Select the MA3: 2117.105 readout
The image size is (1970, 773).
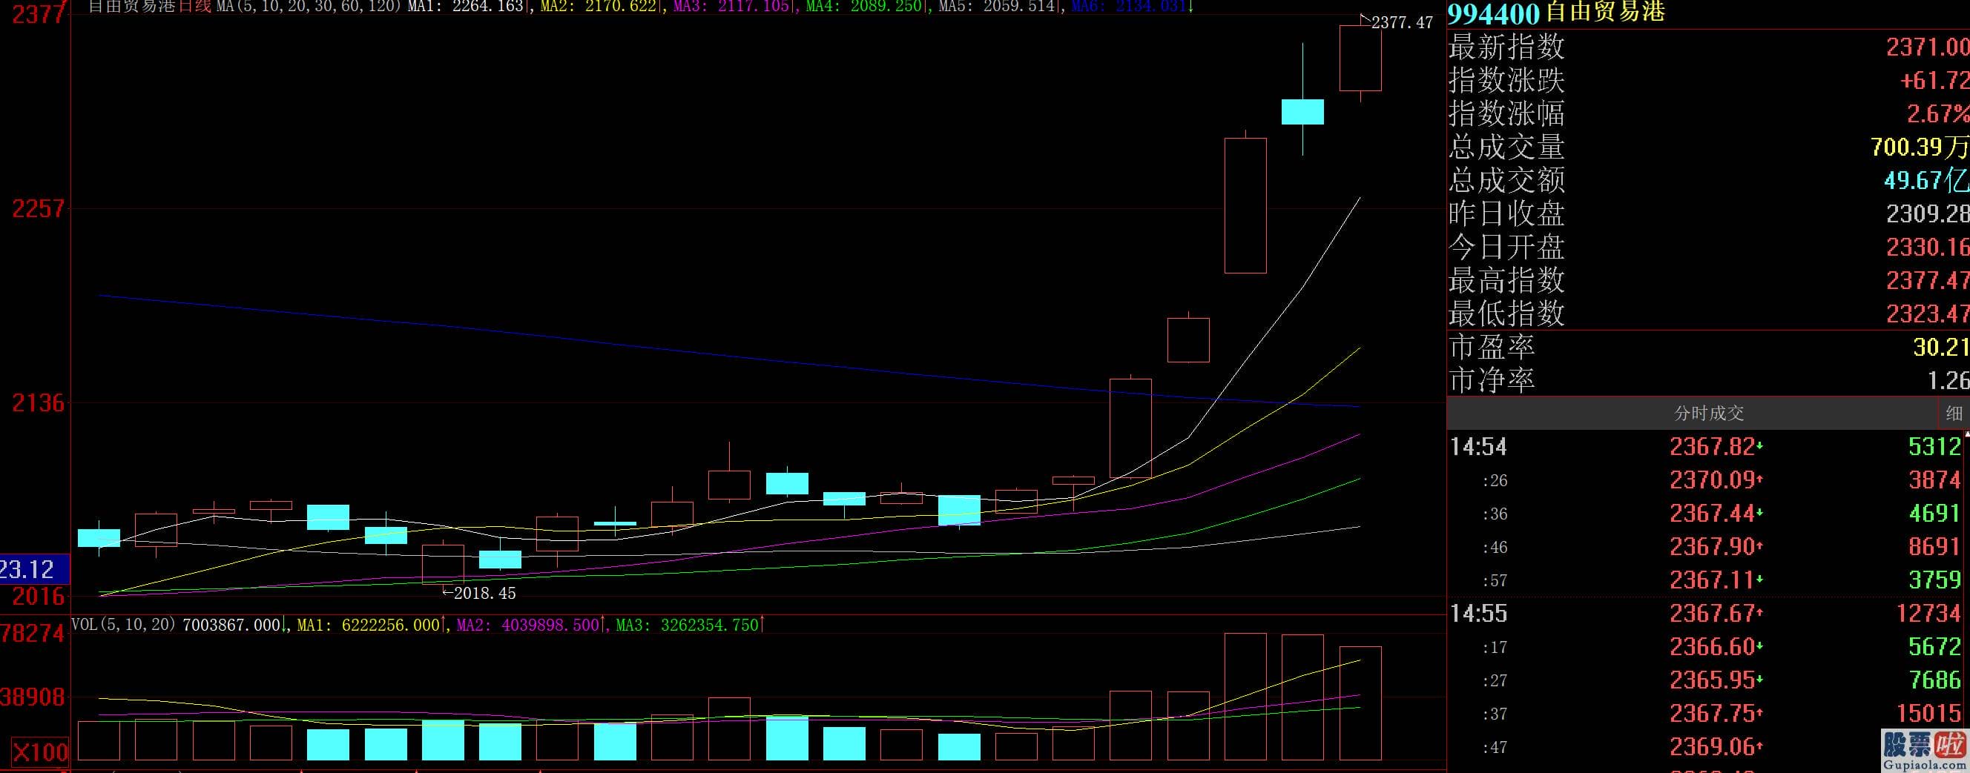point(733,6)
